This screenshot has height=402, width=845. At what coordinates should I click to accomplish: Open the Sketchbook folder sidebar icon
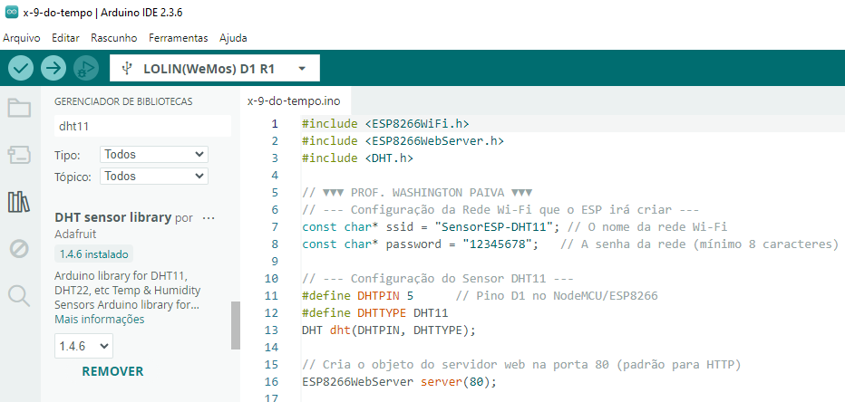[x=19, y=108]
